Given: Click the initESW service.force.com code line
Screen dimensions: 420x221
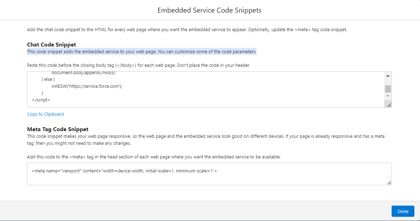Looking at the screenshot, I should click(x=86, y=86).
